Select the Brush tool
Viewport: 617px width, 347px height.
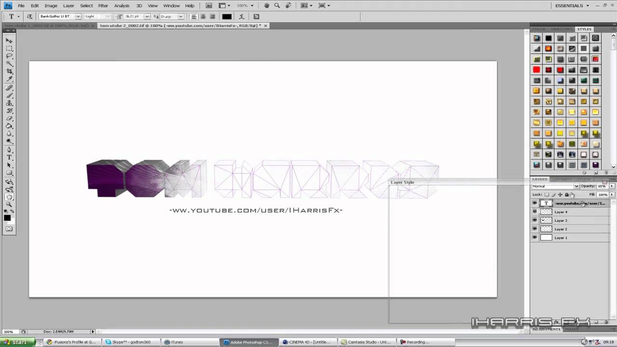pos(9,95)
